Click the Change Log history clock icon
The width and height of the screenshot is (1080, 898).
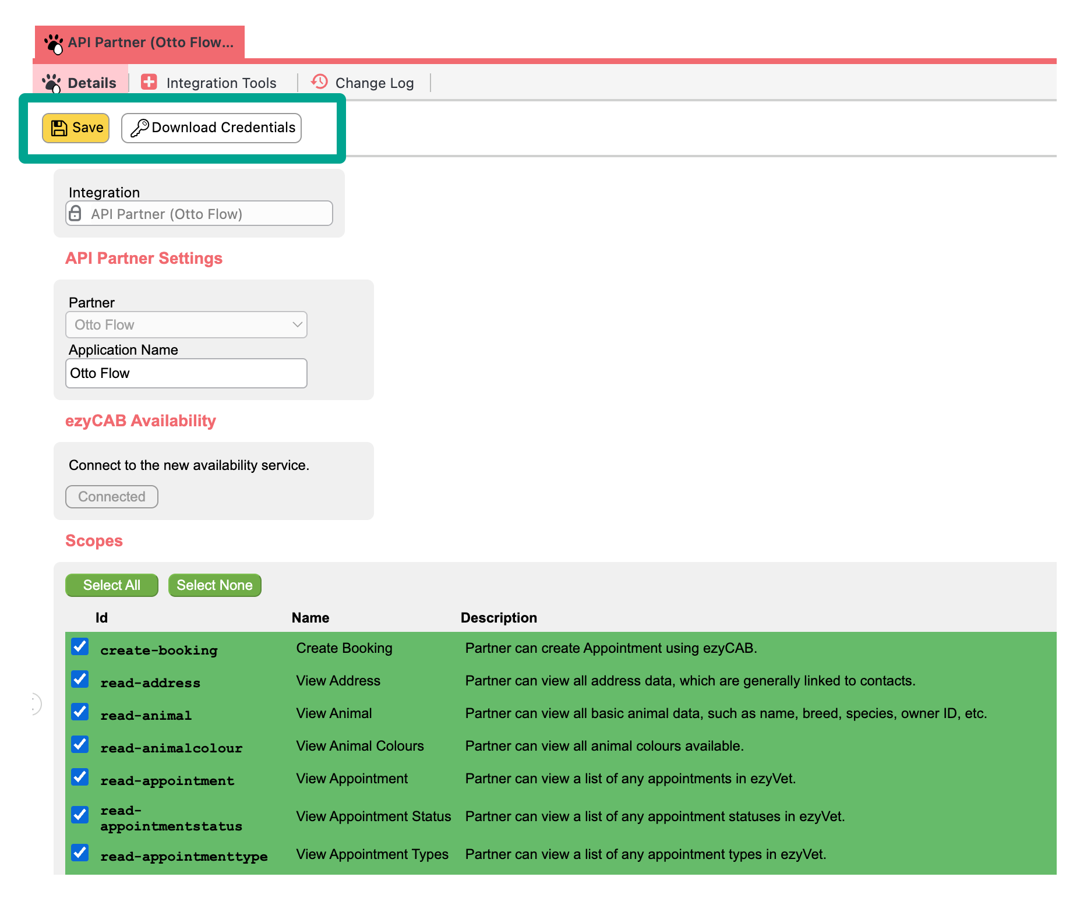click(x=319, y=82)
